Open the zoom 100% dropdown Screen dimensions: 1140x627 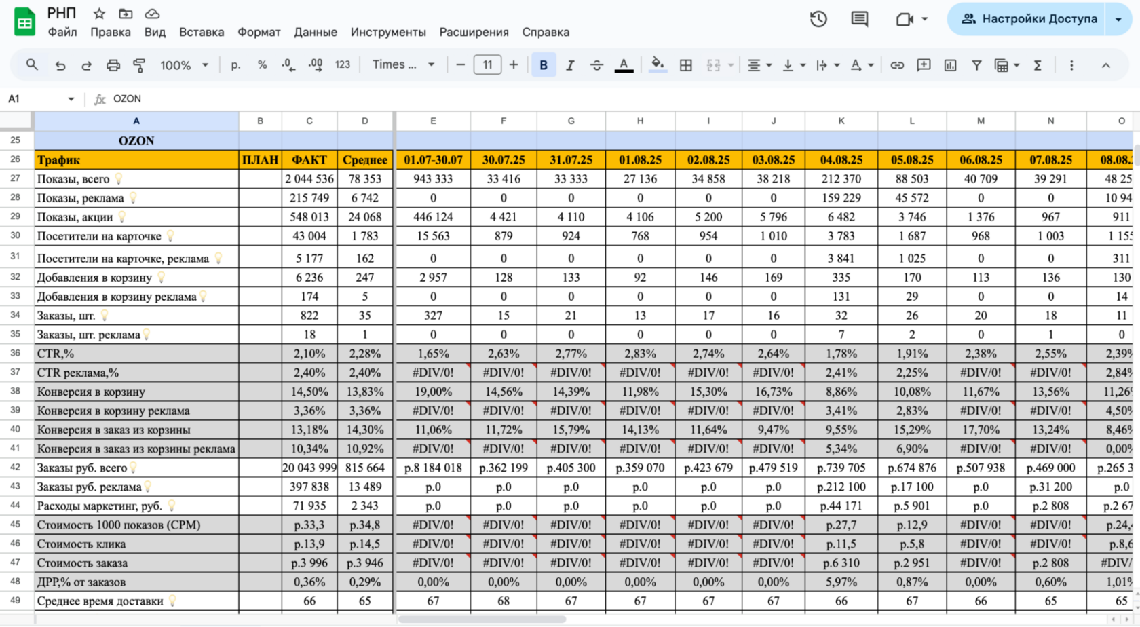tap(184, 65)
